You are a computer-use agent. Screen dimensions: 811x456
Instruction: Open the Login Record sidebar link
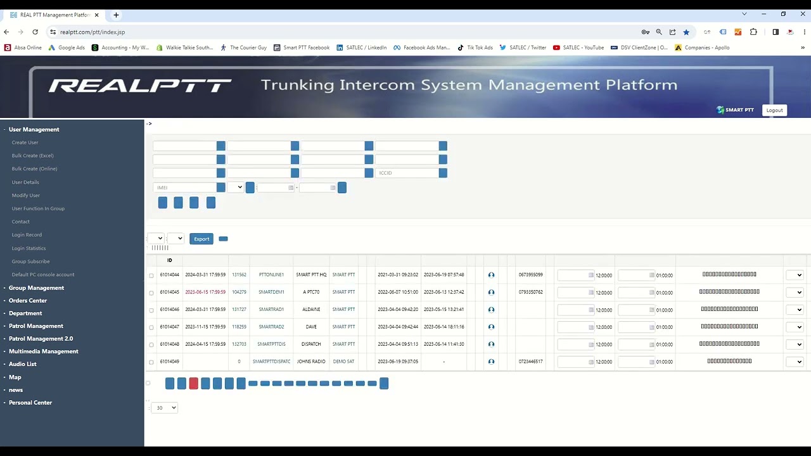[27, 235]
